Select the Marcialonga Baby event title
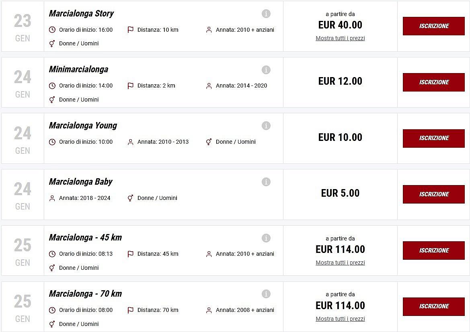Viewport: 470px width, 332px height. click(x=80, y=182)
